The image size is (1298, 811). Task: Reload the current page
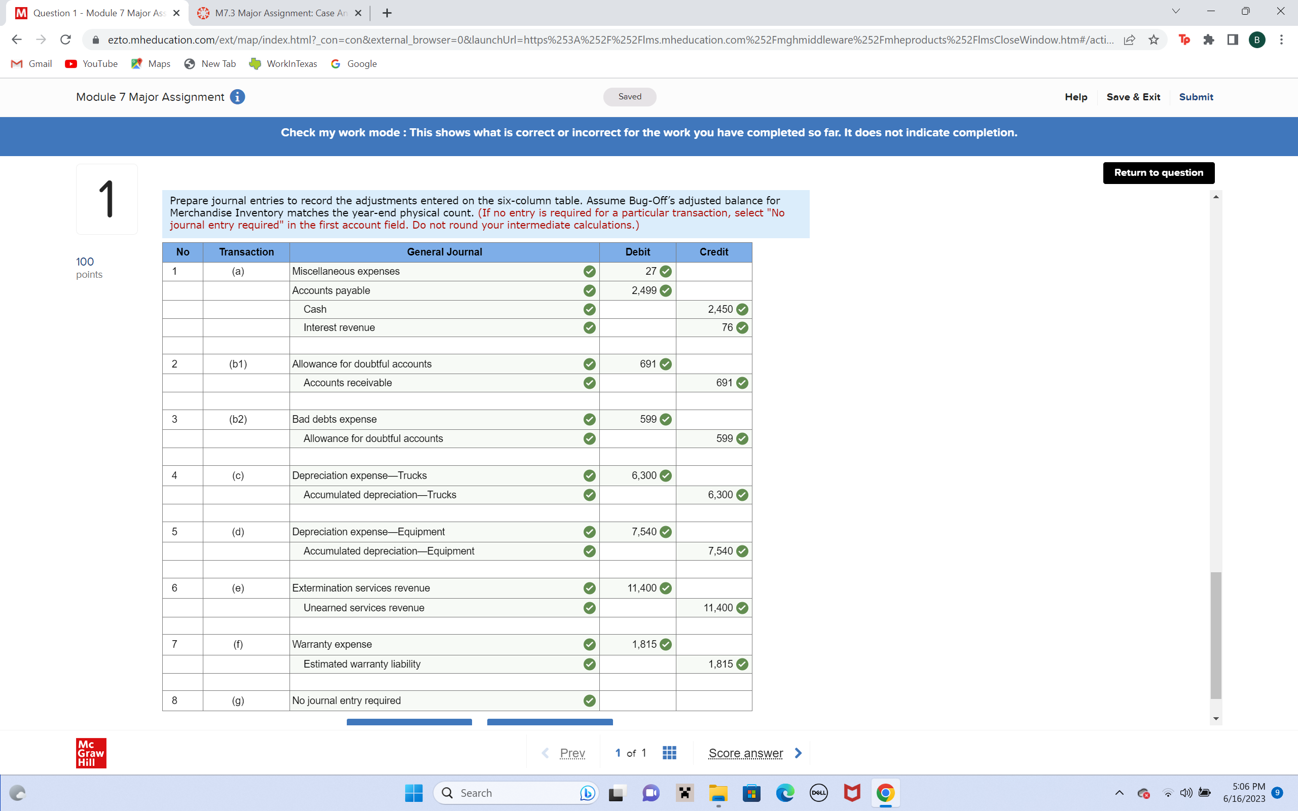tap(65, 40)
